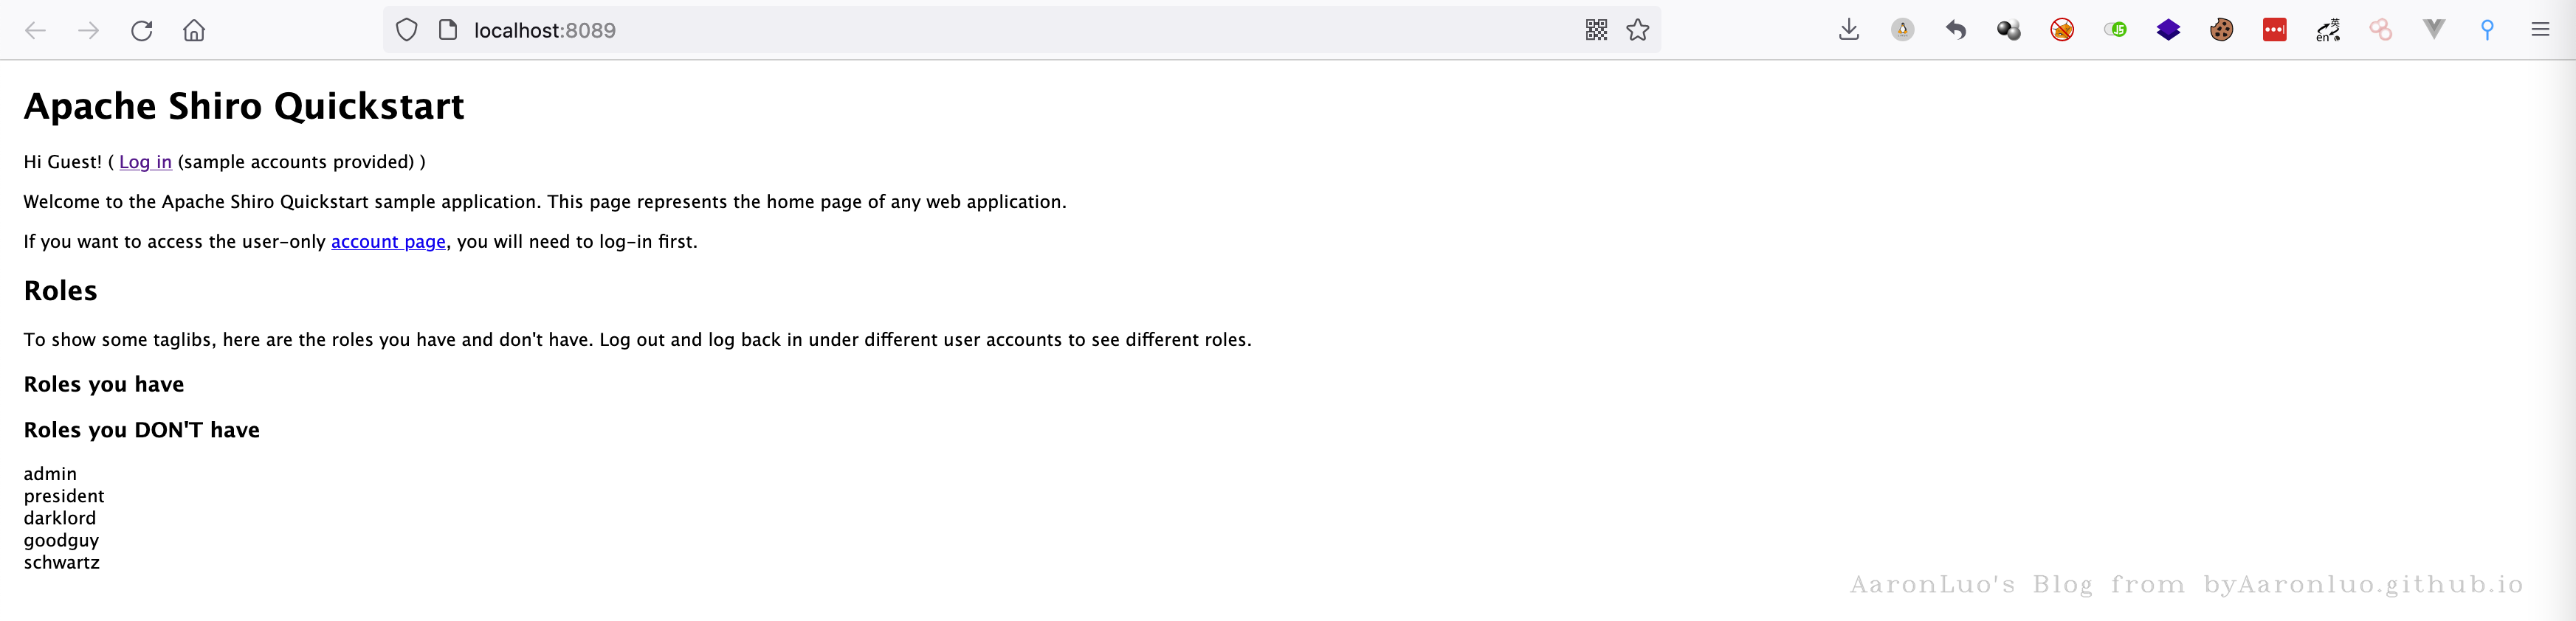Open the "account page" link
Screen dimensions: 2576x621
tap(388, 242)
